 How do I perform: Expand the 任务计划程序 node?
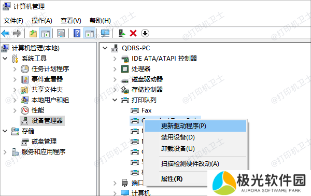pyautogui.click(x=15, y=69)
